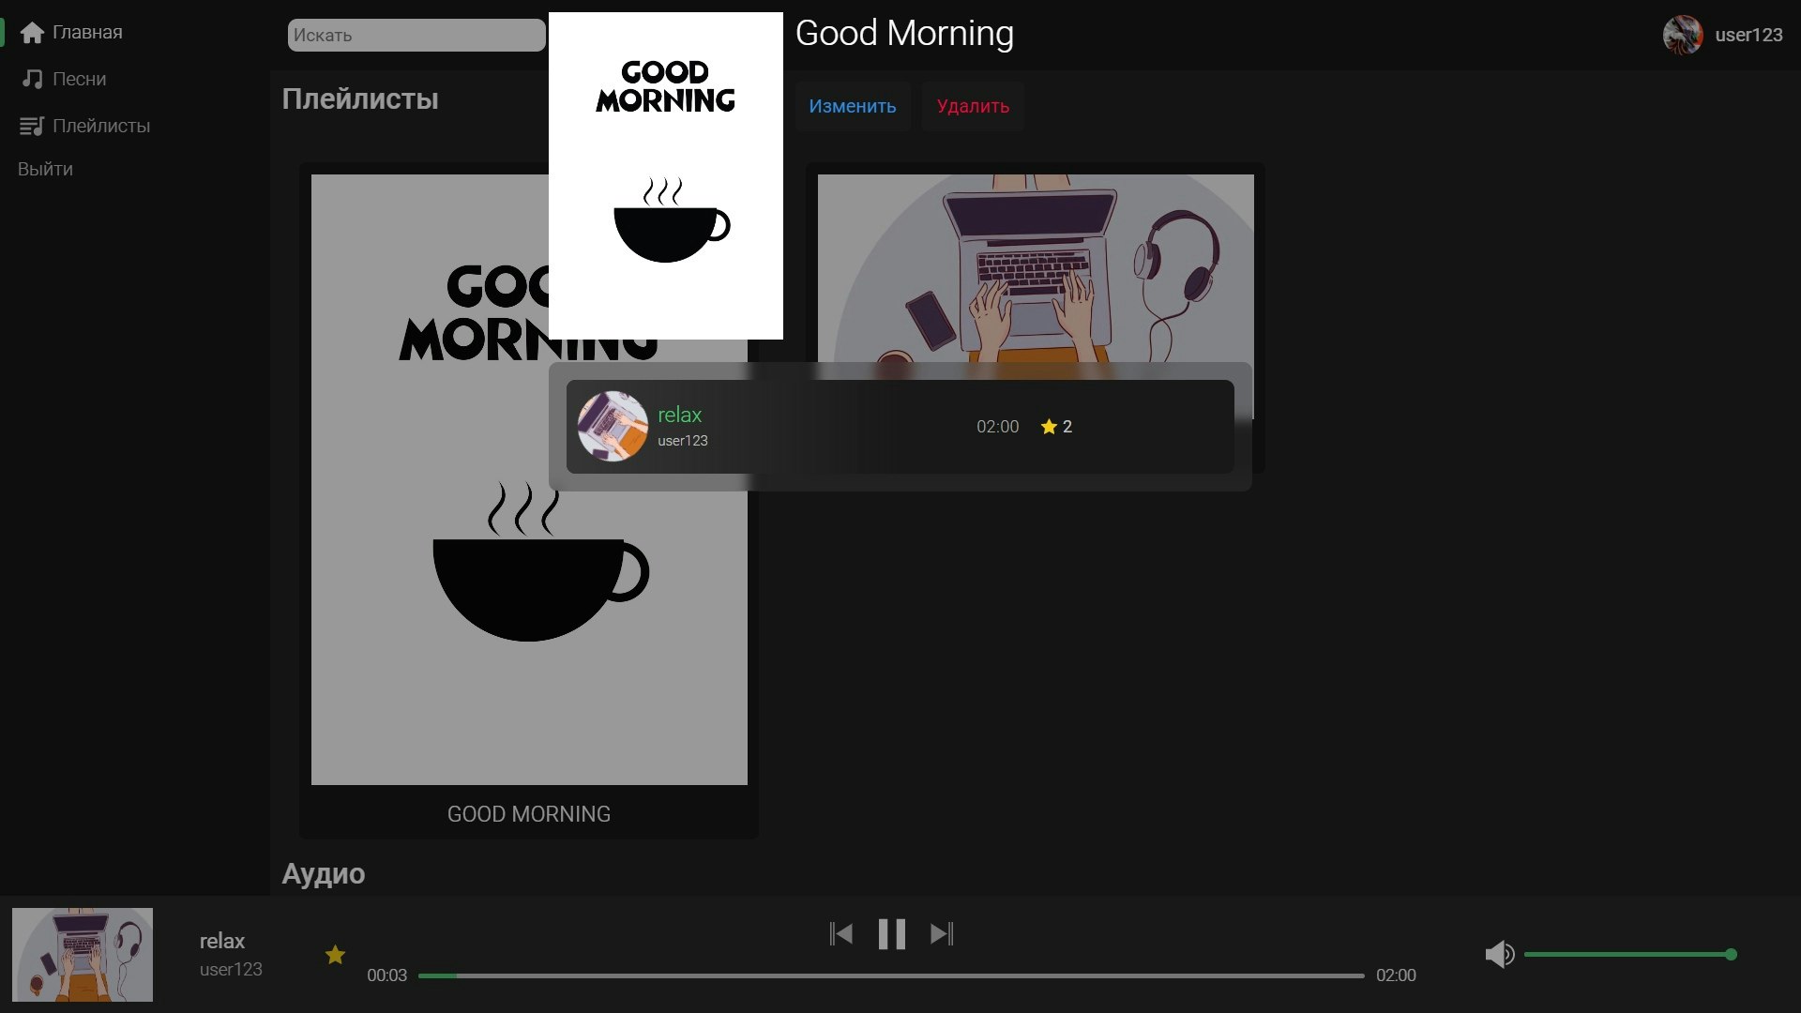Click the relax title in the player bar
The width and height of the screenshot is (1801, 1013).
[x=222, y=941]
